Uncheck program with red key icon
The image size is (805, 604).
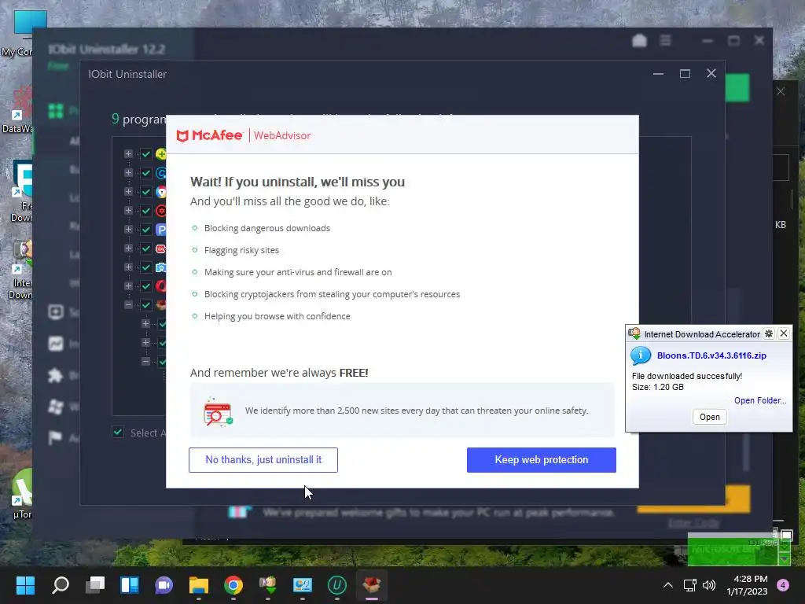[145, 249]
